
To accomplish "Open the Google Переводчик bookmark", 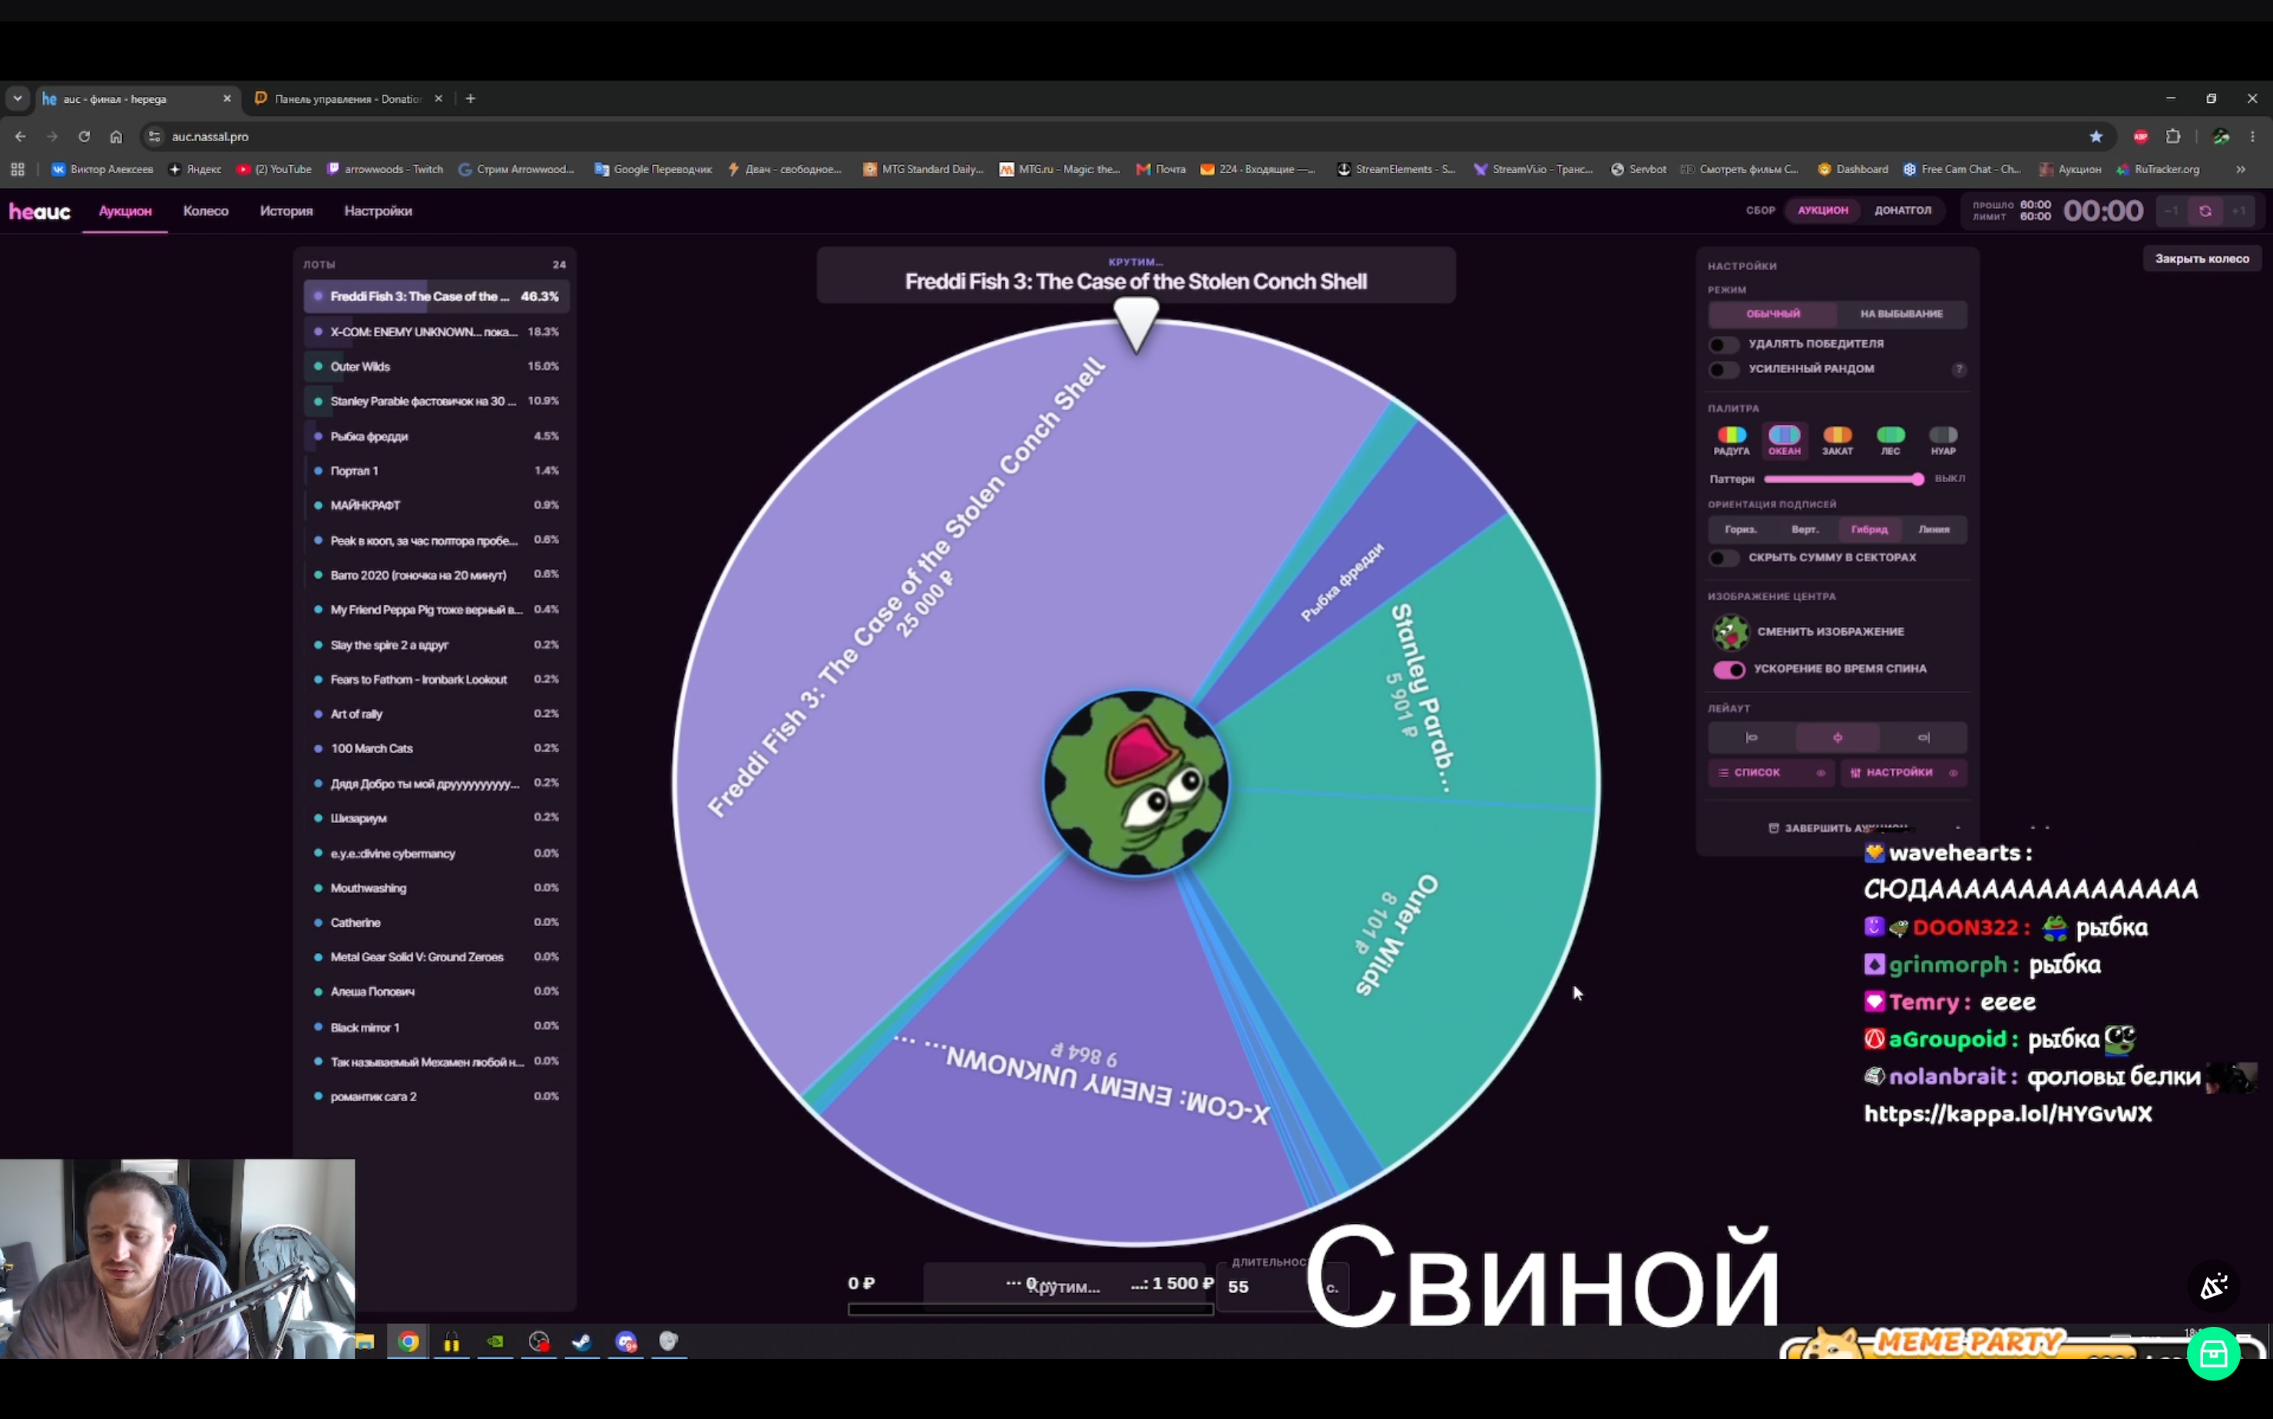I will (653, 170).
